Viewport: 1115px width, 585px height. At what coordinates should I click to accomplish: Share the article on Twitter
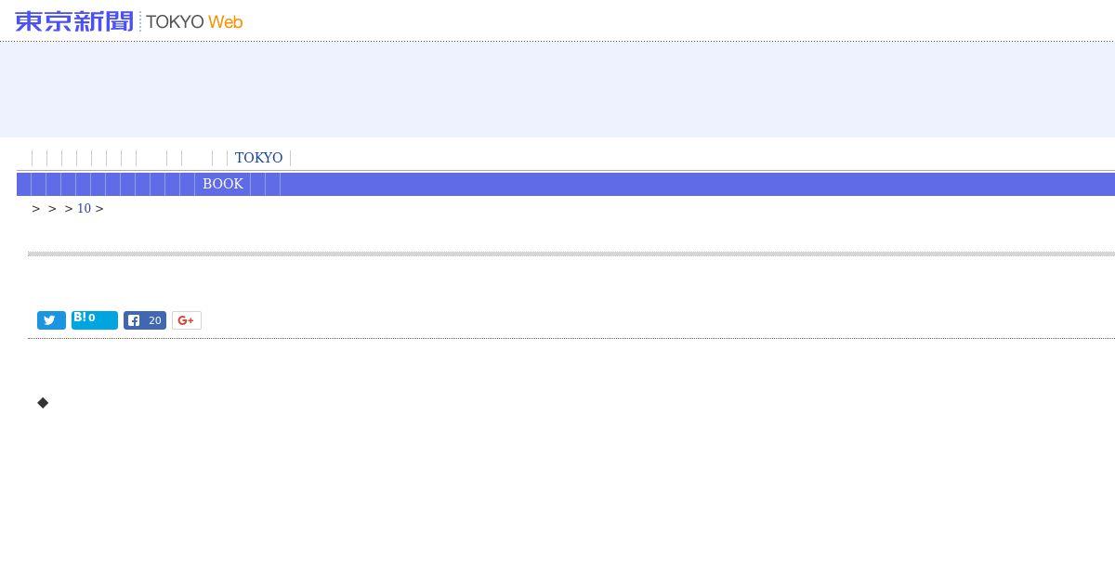coord(51,320)
